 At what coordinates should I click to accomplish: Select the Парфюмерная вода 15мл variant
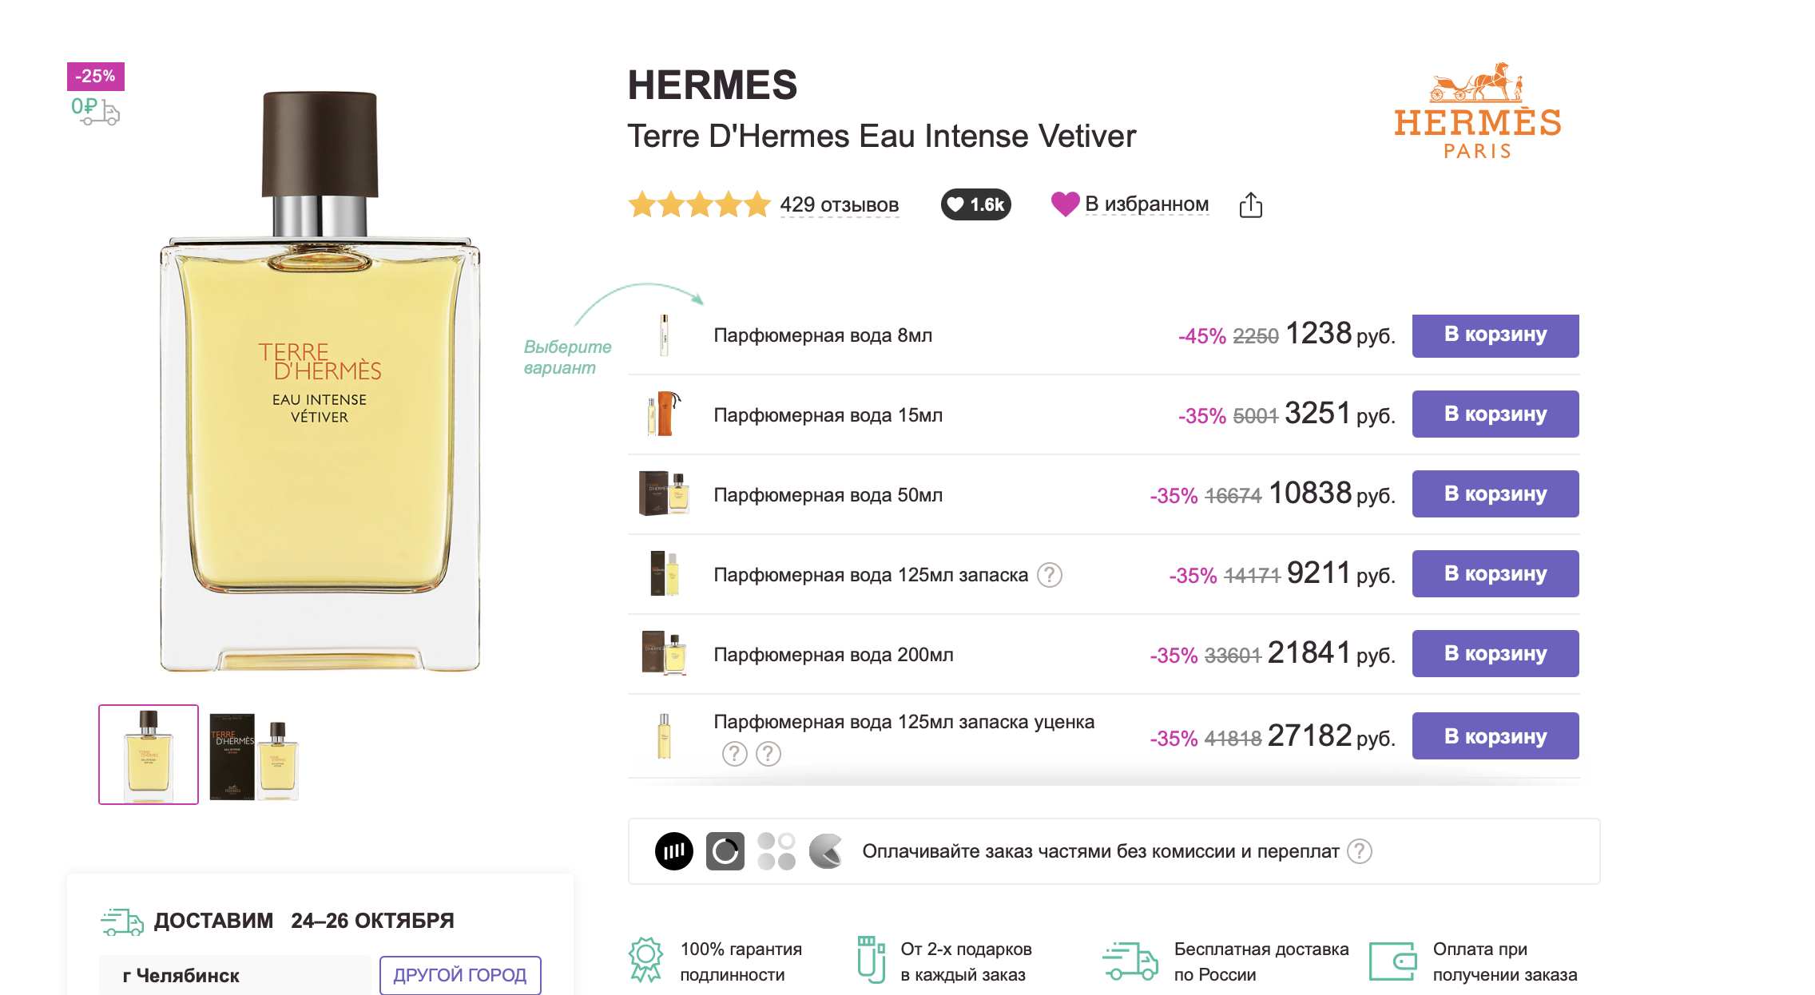click(828, 415)
